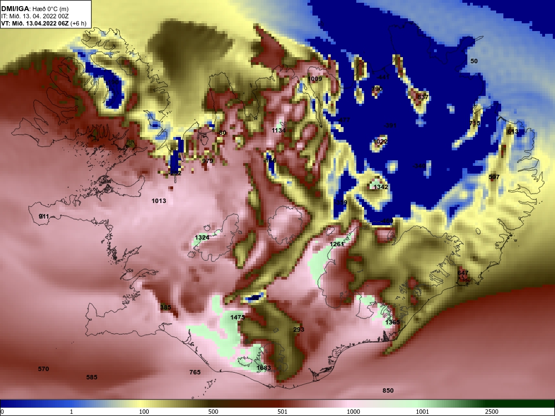This screenshot has width=555, height=416.
Task: Click the 837 value on the map
Action: (x=422, y=97)
